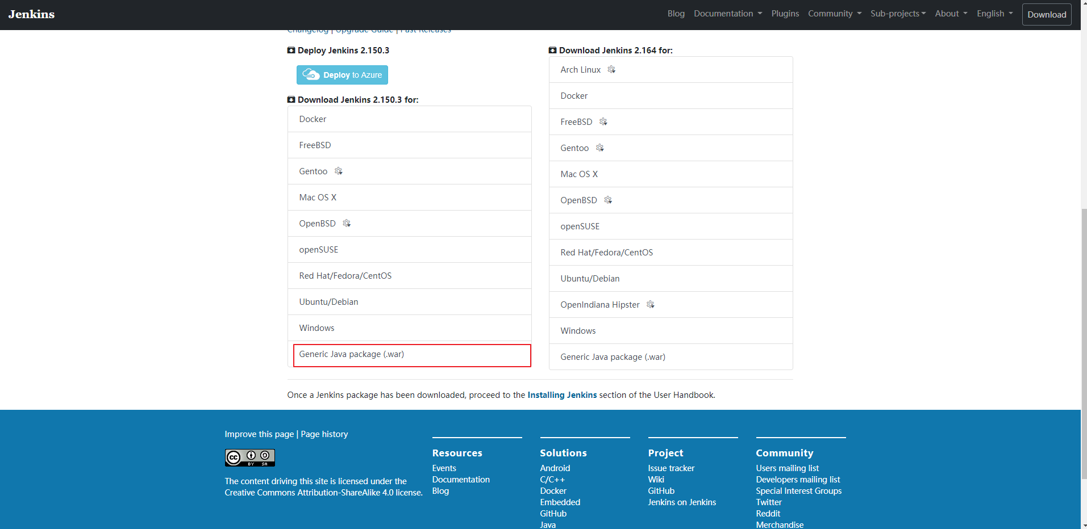
Task: Select Docker in the 2.164 weekly list
Action: (671, 96)
